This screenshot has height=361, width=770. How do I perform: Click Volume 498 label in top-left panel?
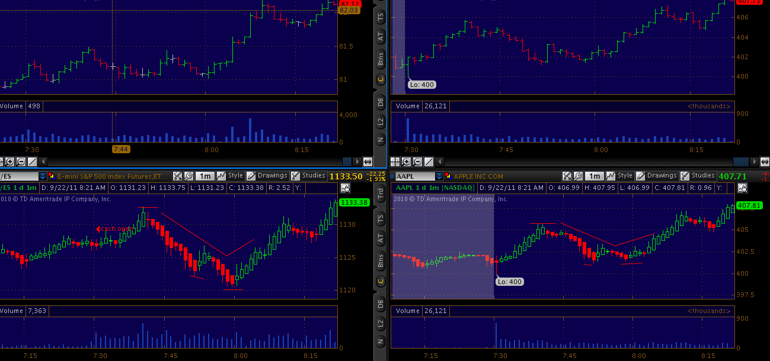[21, 106]
